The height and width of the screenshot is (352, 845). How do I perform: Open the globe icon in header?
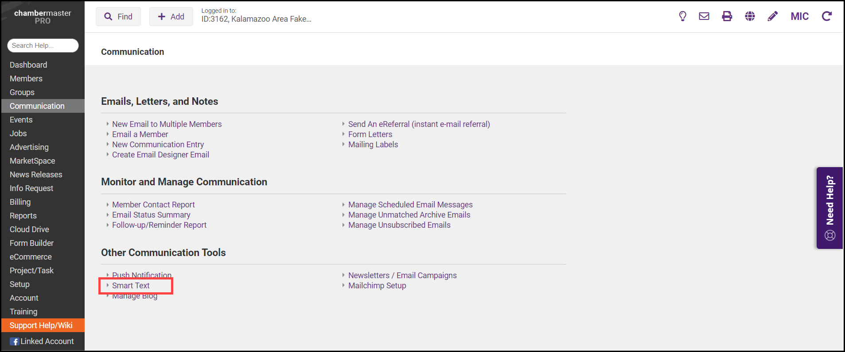750,16
